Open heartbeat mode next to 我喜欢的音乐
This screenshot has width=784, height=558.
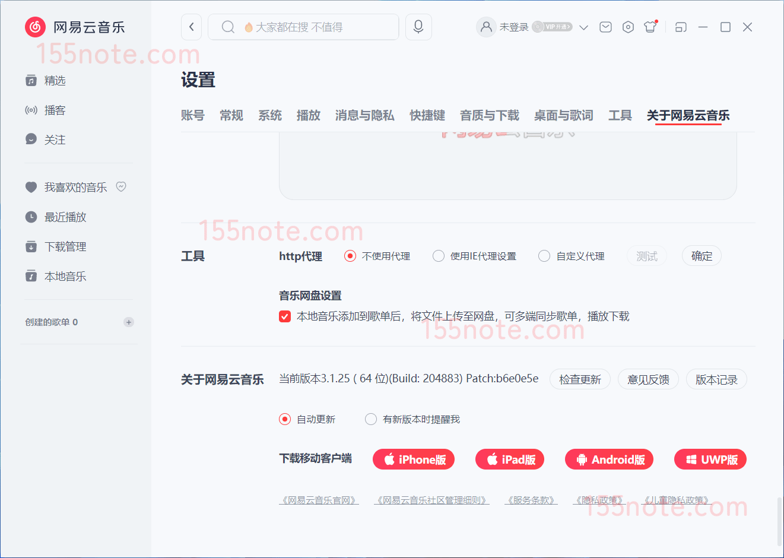coord(121,187)
